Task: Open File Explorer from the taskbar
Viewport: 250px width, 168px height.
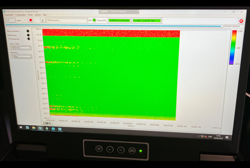Action: tap(34, 128)
